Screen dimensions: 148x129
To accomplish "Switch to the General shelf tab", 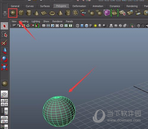I will 15,6.
